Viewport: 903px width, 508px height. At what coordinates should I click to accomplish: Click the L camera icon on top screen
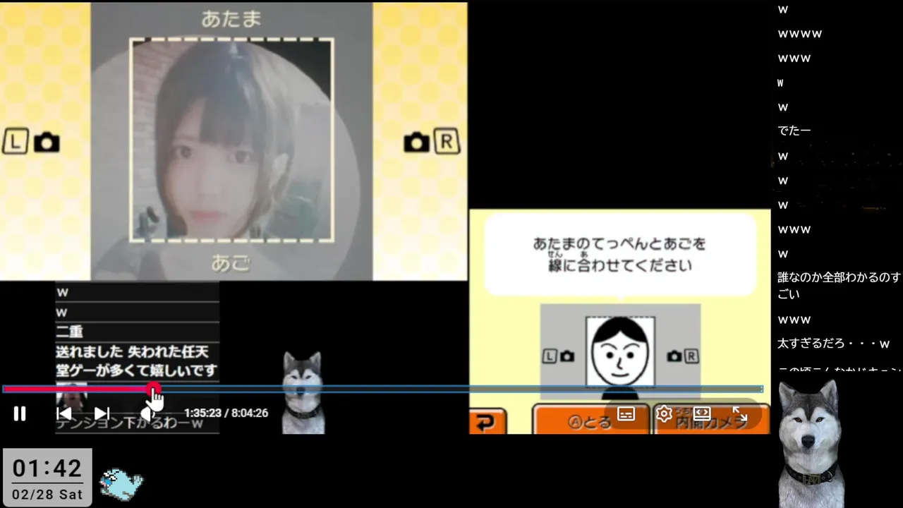point(32,143)
